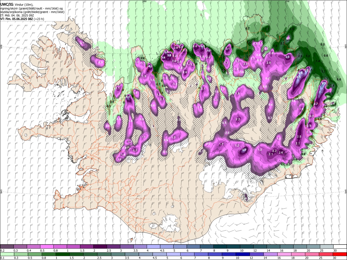Click the '3.3' precipitation value on the map
The height and width of the screenshot is (260, 347).
coord(287,57)
